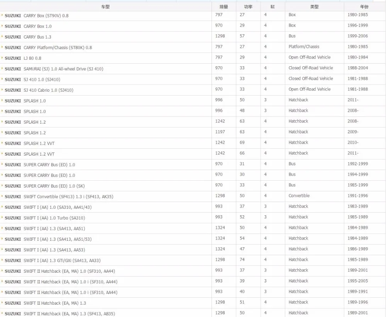Click the '1989-1996' year cell
The height and width of the screenshot is (317, 386).
click(357, 302)
